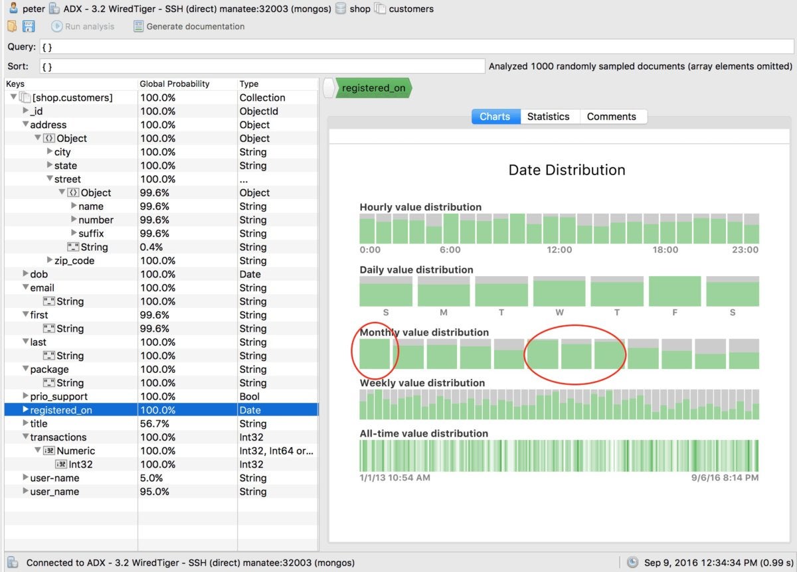Expand the city key
This screenshot has width=797, height=572.
(50, 152)
